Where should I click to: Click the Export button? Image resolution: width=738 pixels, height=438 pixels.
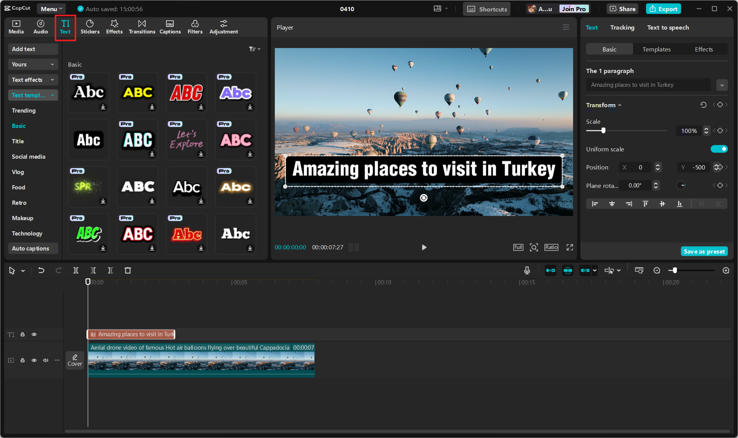pyautogui.click(x=663, y=9)
